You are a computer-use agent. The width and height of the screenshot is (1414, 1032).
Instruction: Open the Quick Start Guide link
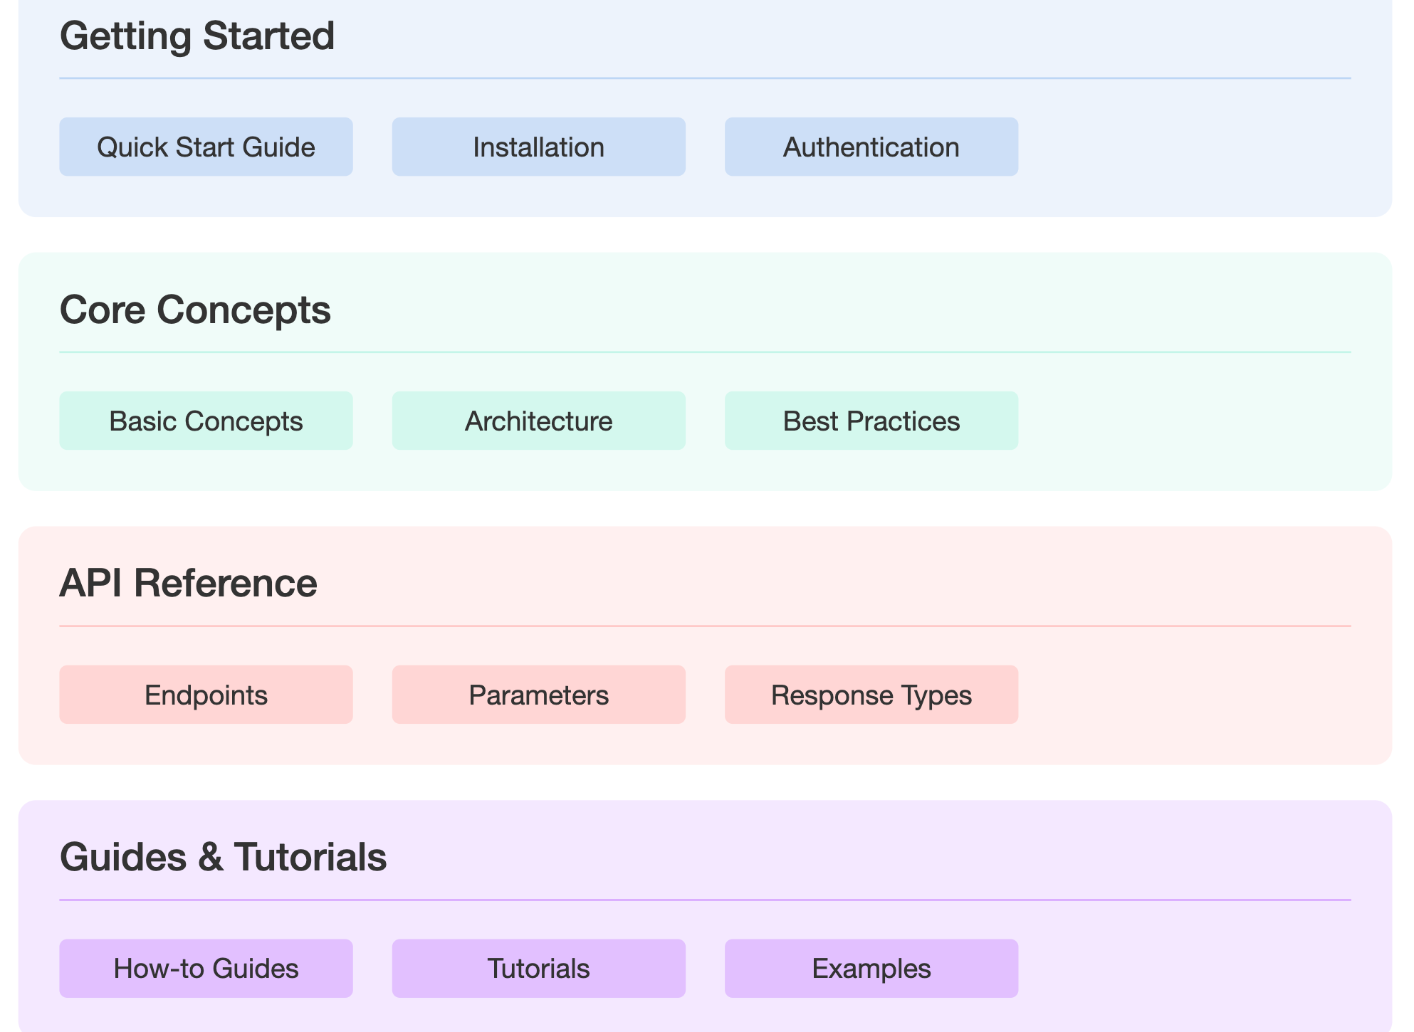click(x=206, y=147)
